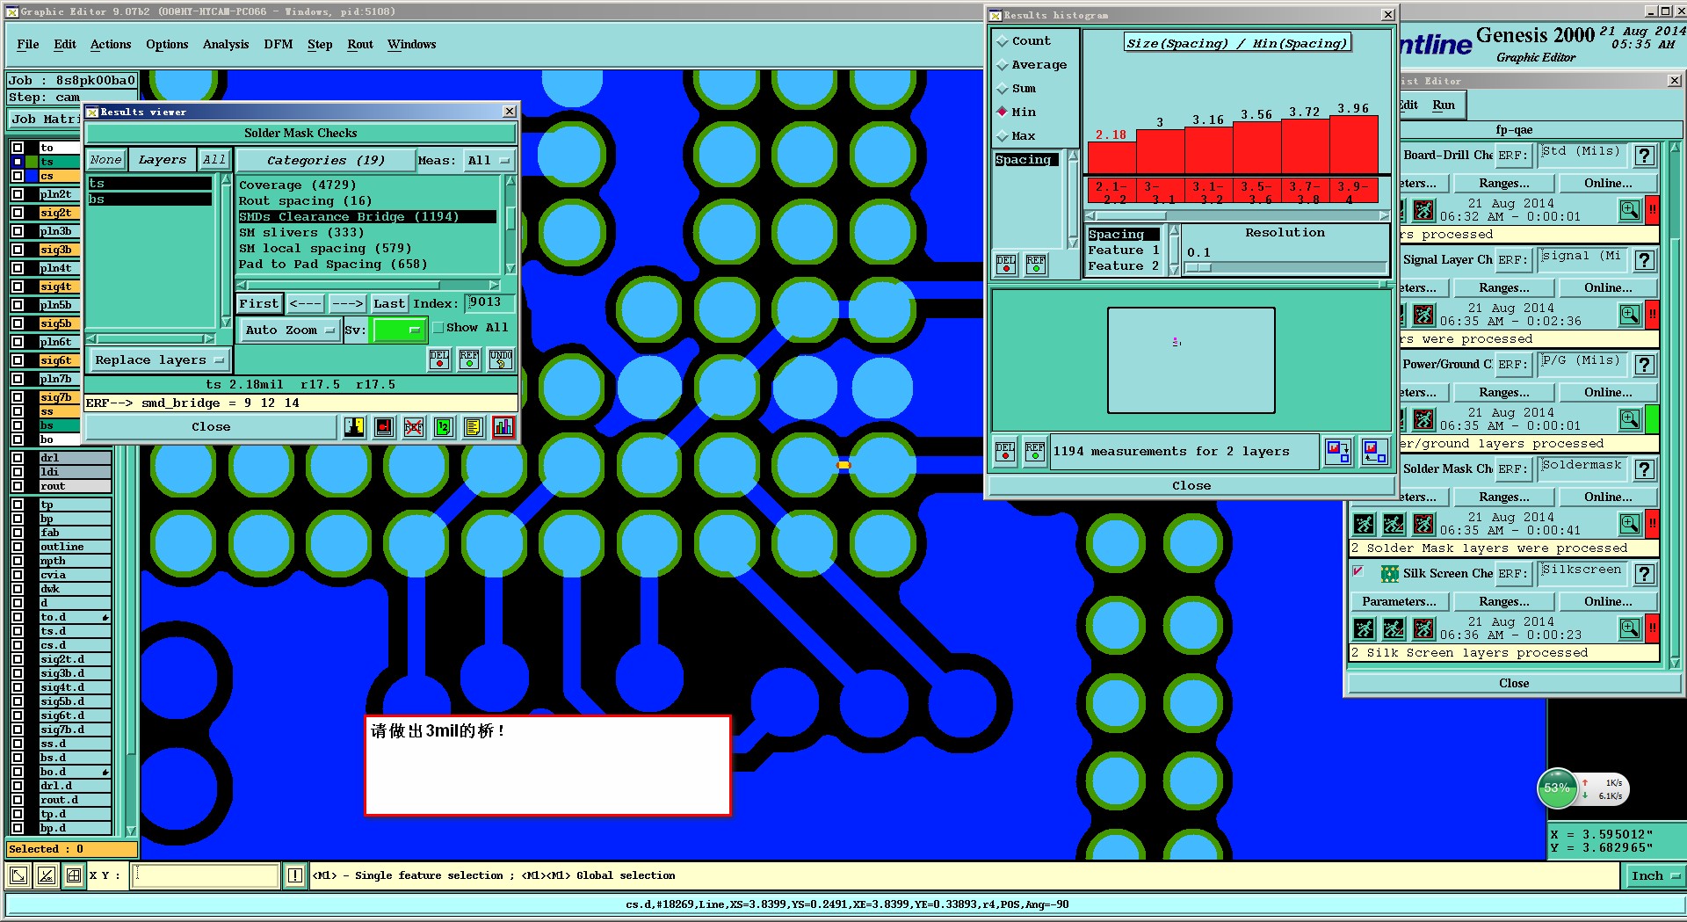Toggle visibility box for layer sig2t

[x=18, y=213]
